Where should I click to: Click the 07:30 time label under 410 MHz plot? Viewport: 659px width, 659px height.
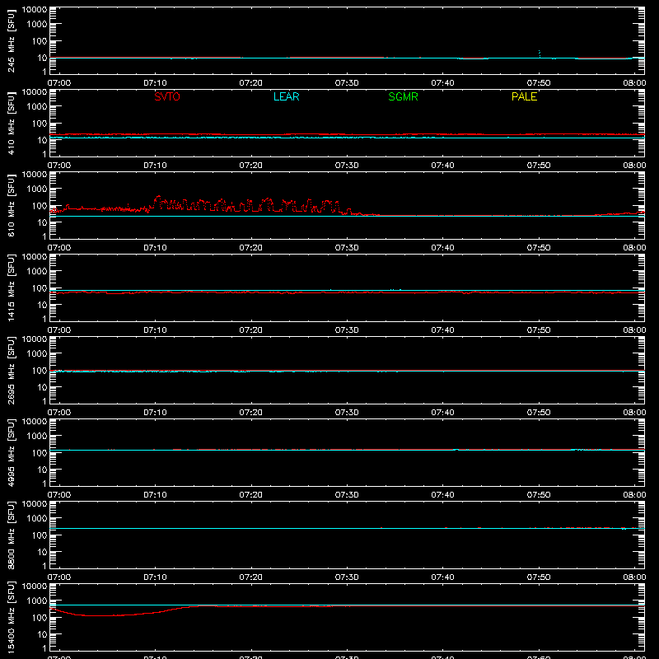(x=347, y=166)
